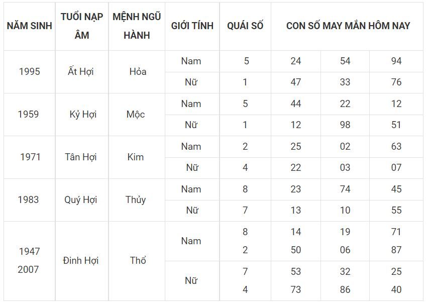Click the 1959 birth year cell

[x=30, y=115]
